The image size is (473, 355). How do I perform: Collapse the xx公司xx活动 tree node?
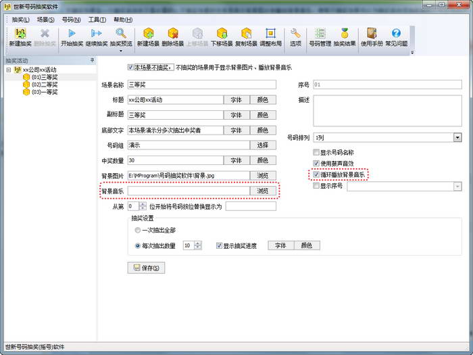tap(8, 70)
